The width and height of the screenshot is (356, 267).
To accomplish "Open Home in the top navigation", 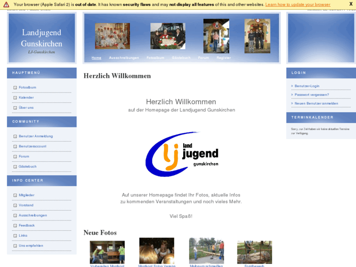I will point(96,58).
